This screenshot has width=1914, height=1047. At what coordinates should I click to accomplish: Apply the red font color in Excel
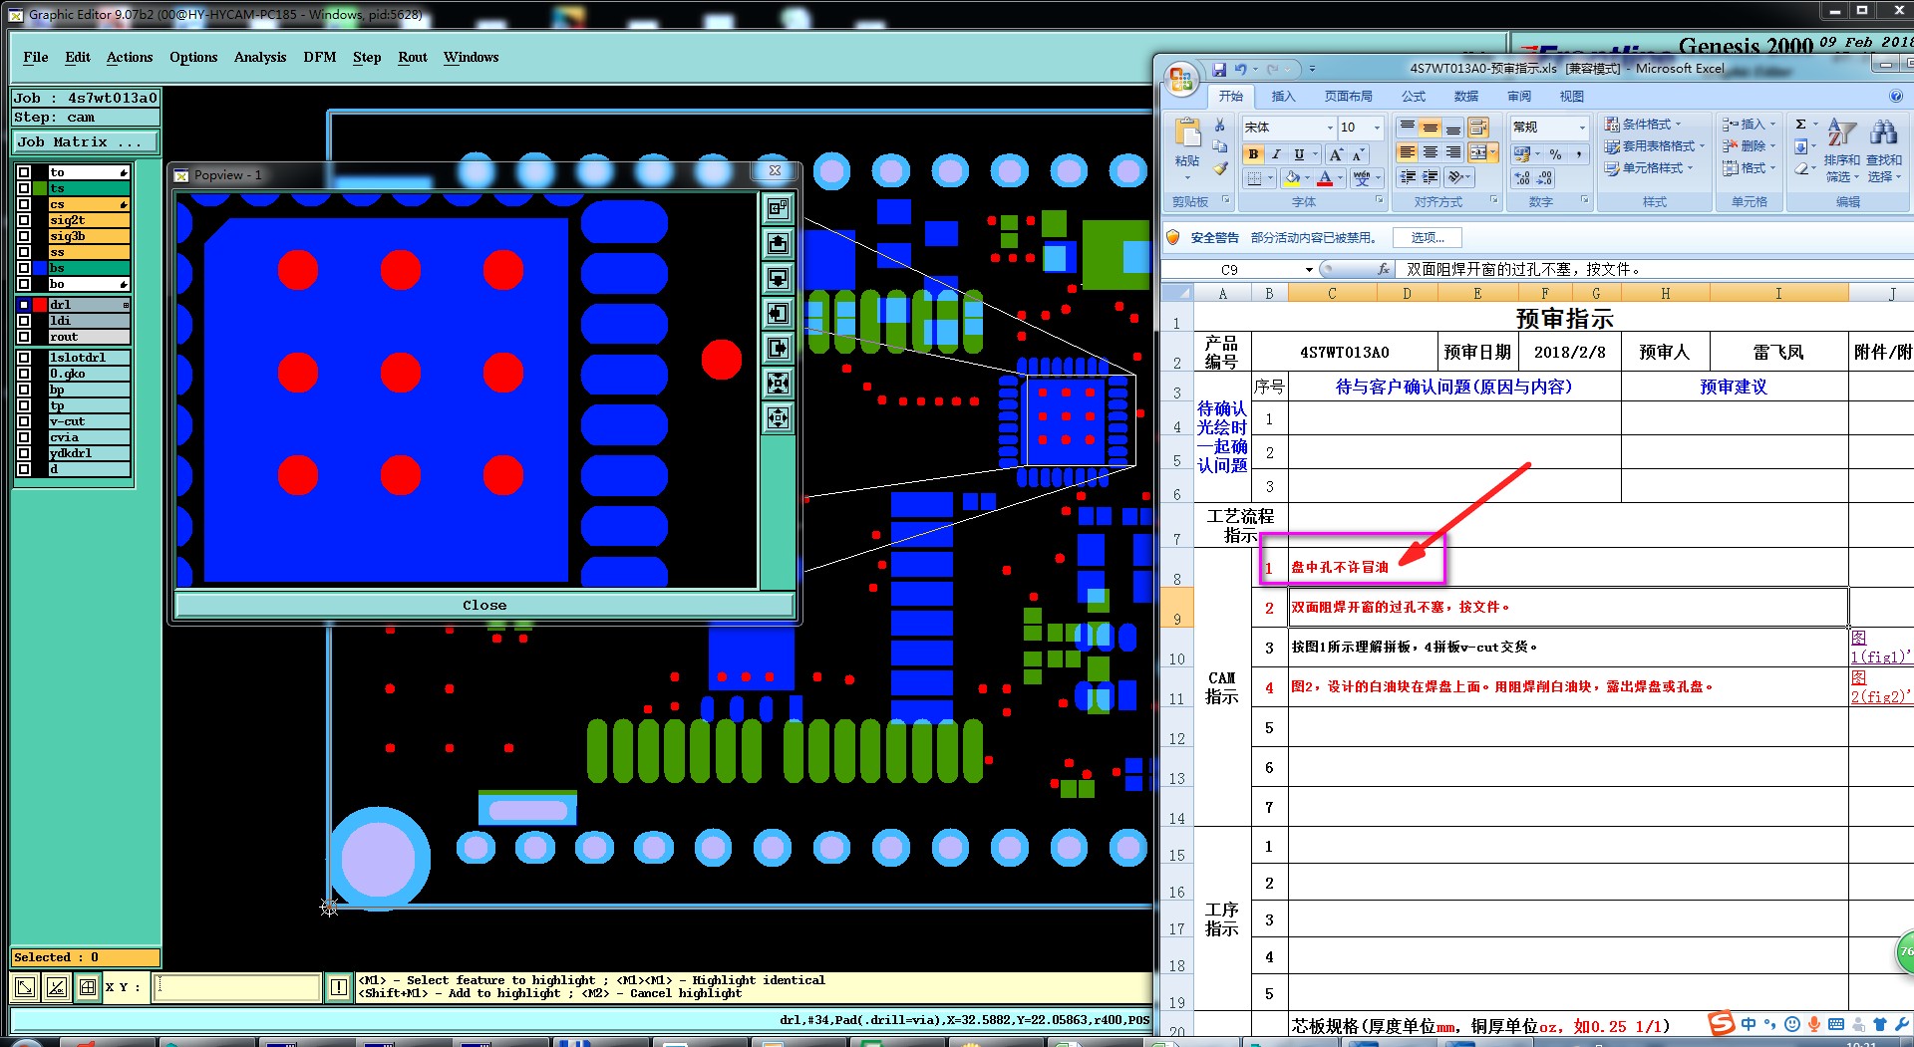[1325, 178]
